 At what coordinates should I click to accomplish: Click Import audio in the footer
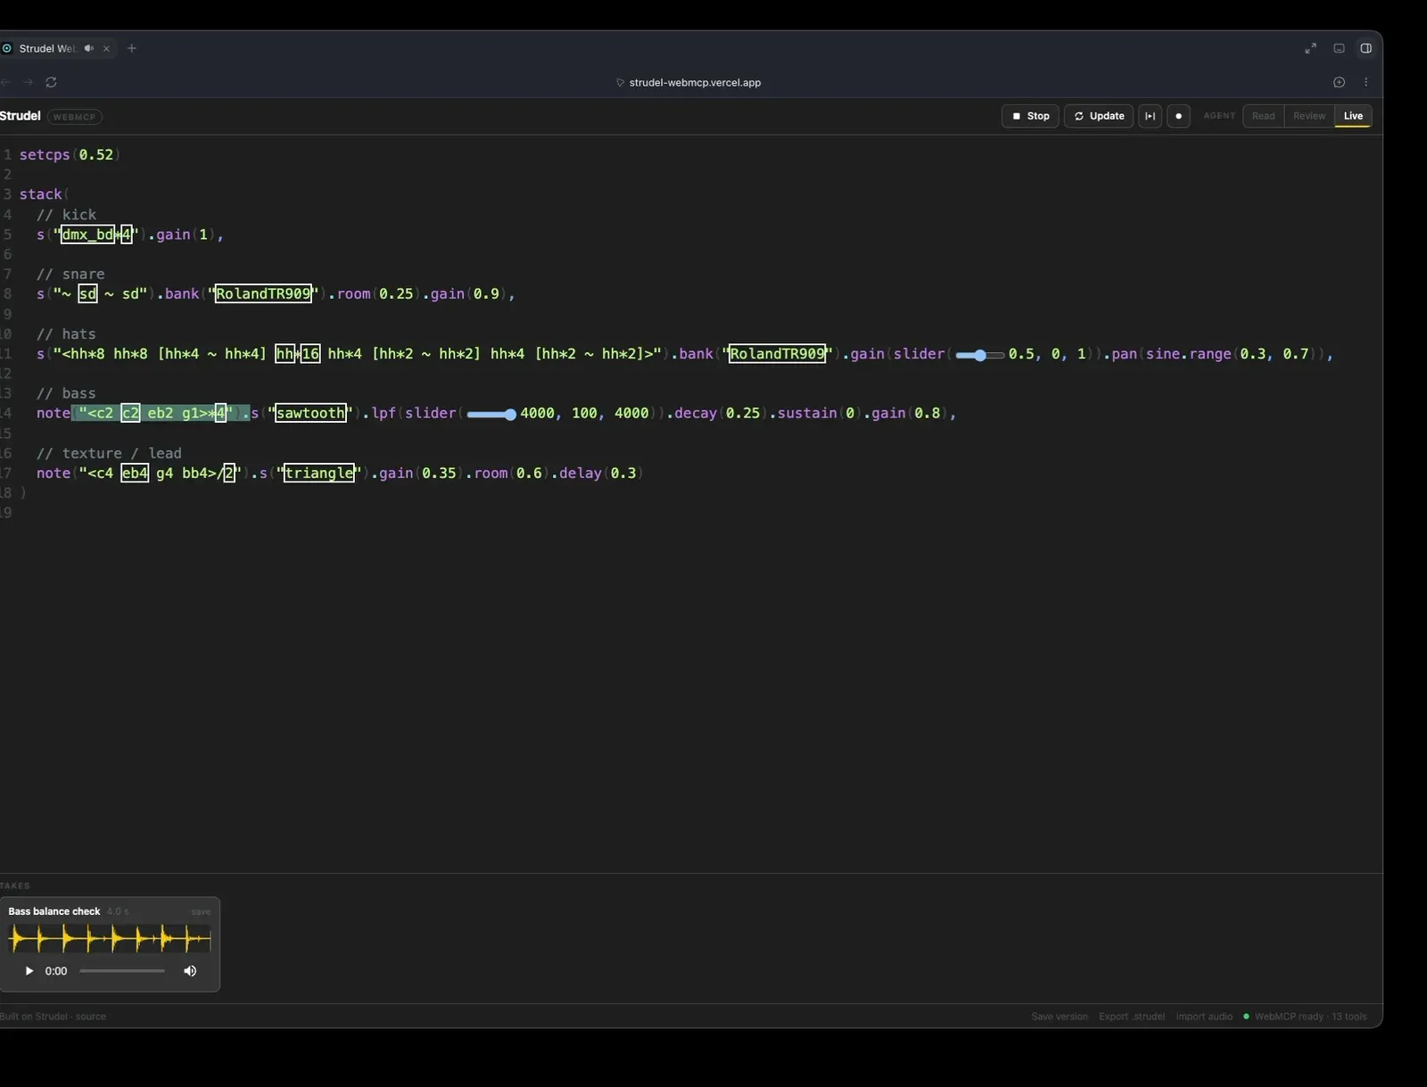click(1204, 1017)
